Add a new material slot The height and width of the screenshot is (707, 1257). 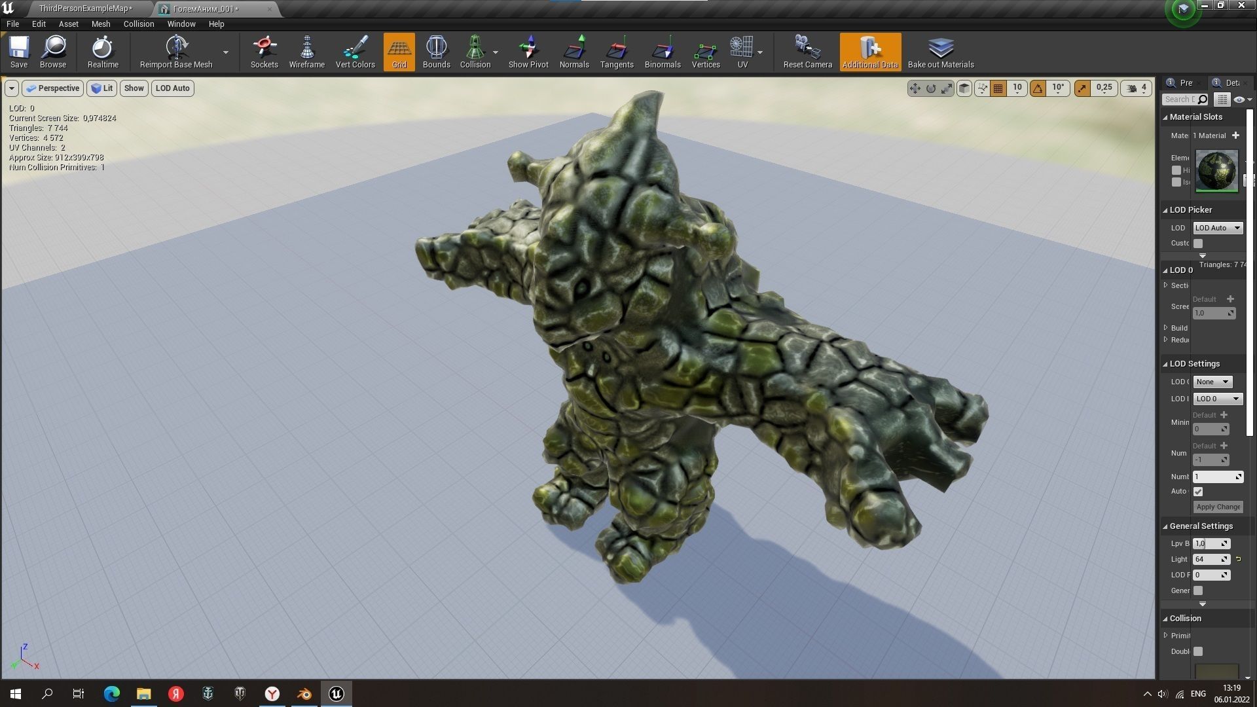1235,136
